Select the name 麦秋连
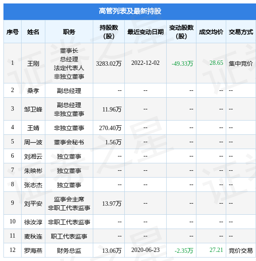Image resolution: width=256 pixels, height=261 pixels. point(33,236)
